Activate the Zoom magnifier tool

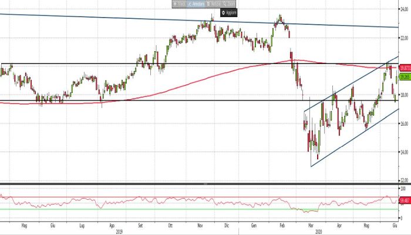click(235, 4)
